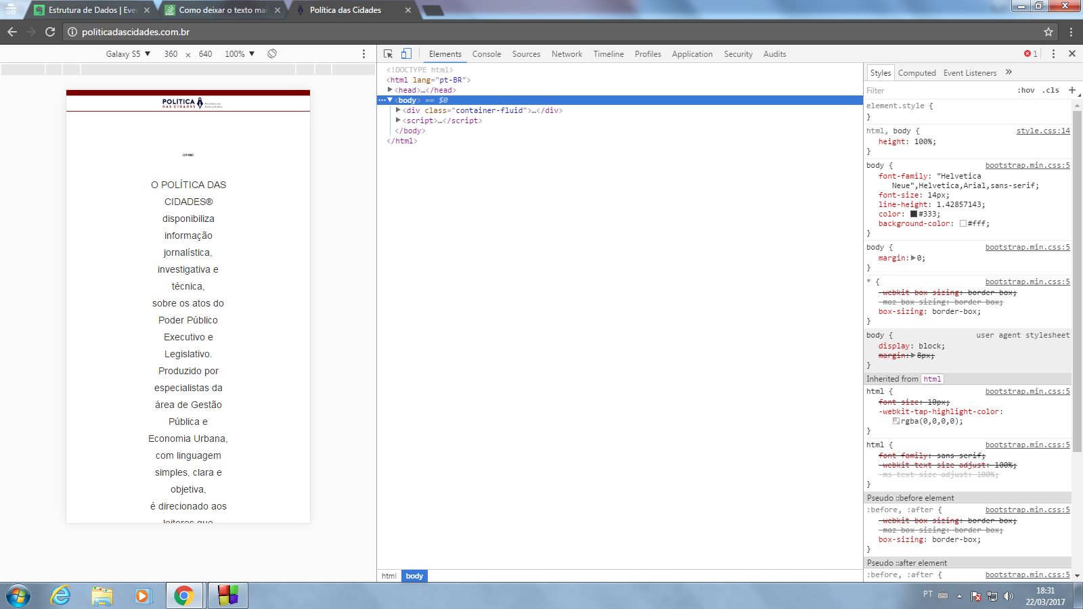Close the Como deixar o texto tab
This screenshot has height=609, width=1083.
click(x=278, y=10)
